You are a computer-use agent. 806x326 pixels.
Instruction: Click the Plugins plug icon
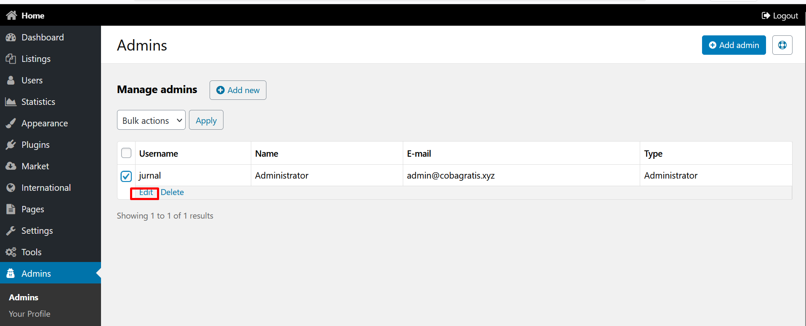click(11, 145)
